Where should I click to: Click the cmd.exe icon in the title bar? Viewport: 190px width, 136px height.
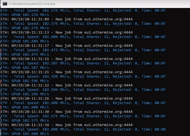[5, 4]
